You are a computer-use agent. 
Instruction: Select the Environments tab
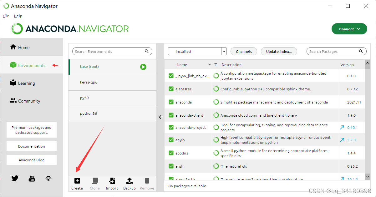pos(32,65)
